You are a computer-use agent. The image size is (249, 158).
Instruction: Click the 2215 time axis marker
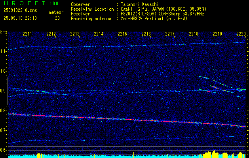point(122,34)
